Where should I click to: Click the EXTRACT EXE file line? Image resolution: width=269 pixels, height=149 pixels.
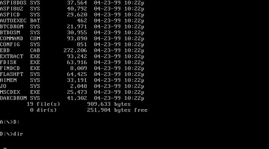(x=72, y=57)
